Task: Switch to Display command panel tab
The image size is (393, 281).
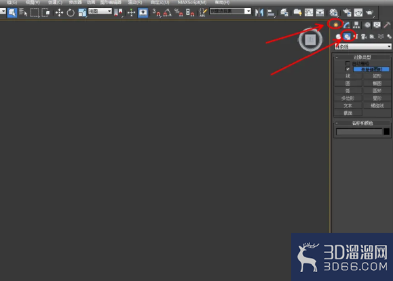Action: 377,24
